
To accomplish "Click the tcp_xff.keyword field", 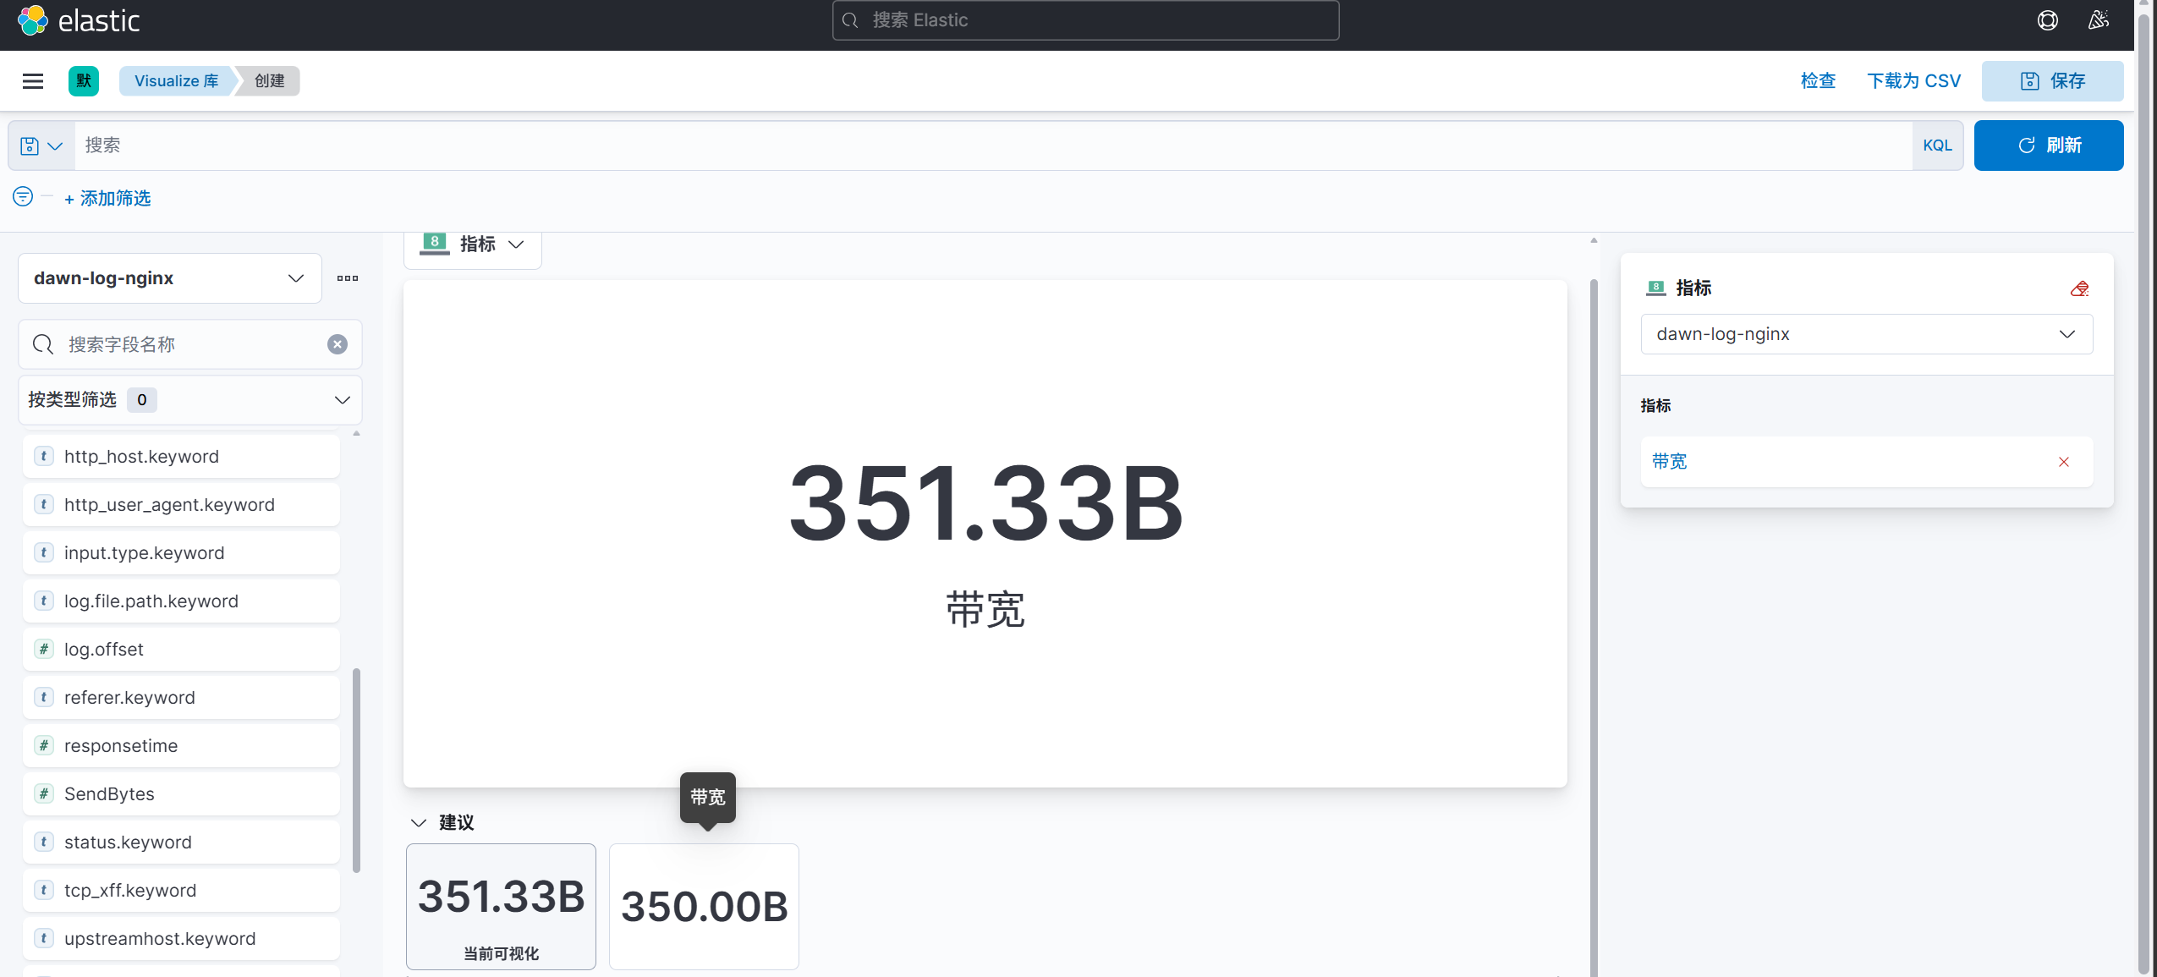I will point(181,890).
